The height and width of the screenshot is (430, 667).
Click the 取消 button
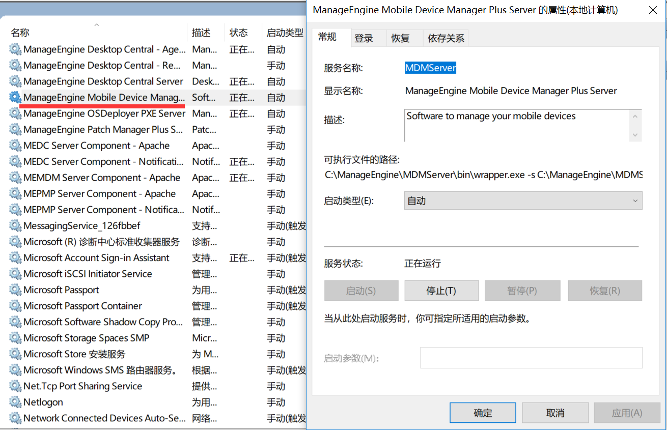555,413
